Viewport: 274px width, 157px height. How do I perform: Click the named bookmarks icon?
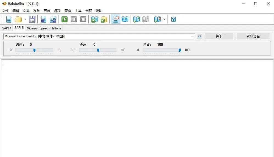(x=157, y=19)
